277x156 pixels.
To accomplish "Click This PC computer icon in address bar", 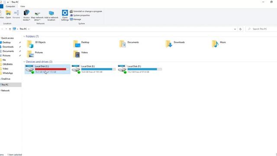I will 14,29.
